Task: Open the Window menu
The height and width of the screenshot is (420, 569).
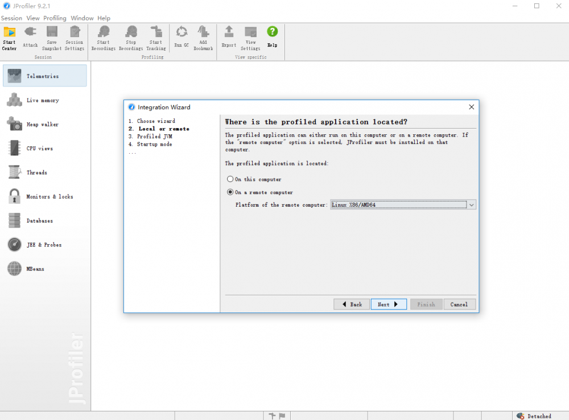Action: coord(82,18)
